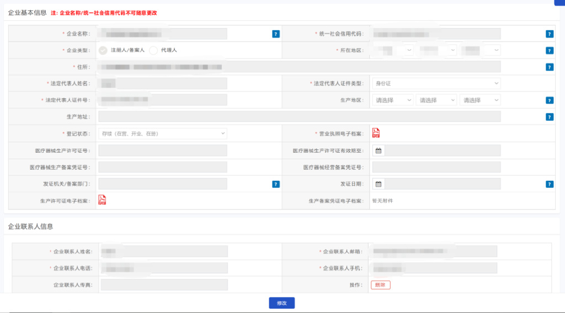Click the 企业联系人传真 input field

pyautogui.click(x=164, y=285)
